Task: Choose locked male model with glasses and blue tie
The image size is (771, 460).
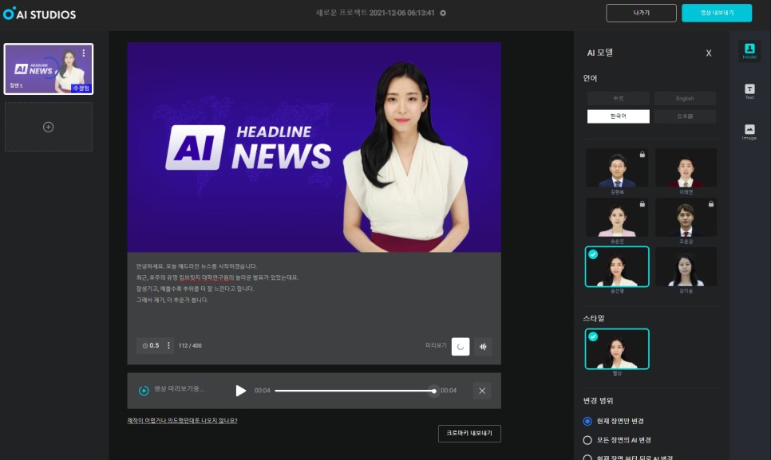Action: click(x=617, y=168)
